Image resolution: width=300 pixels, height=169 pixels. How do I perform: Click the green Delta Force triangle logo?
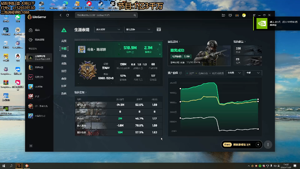[x=64, y=30]
